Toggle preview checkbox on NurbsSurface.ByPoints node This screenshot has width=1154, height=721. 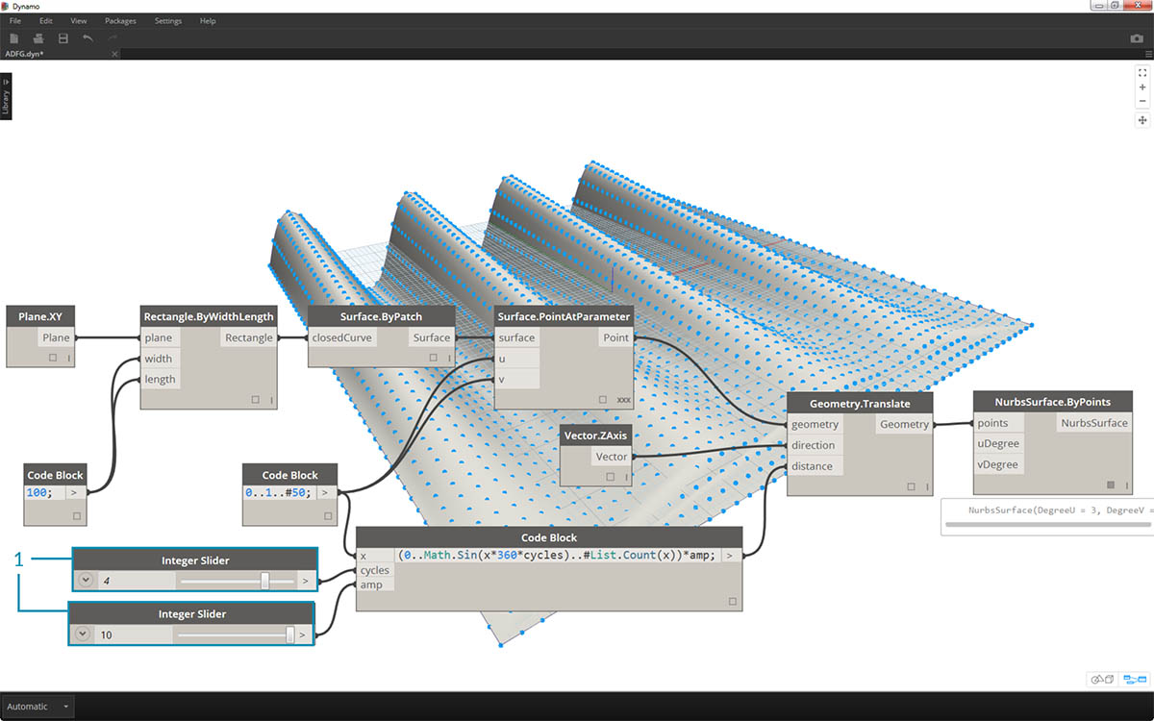(1110, 485)
